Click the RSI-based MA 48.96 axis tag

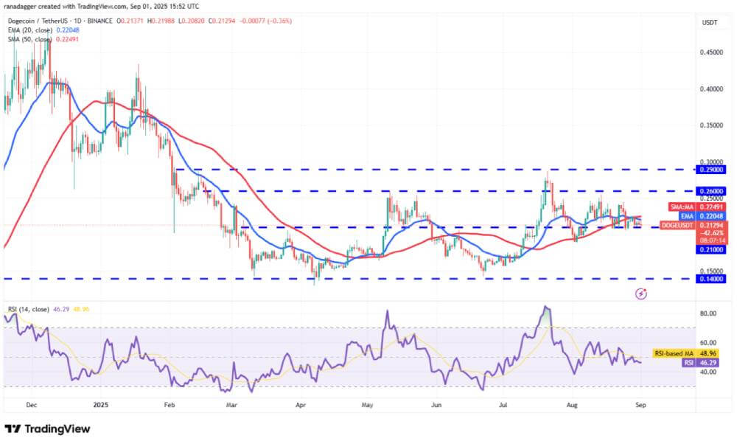685,353
